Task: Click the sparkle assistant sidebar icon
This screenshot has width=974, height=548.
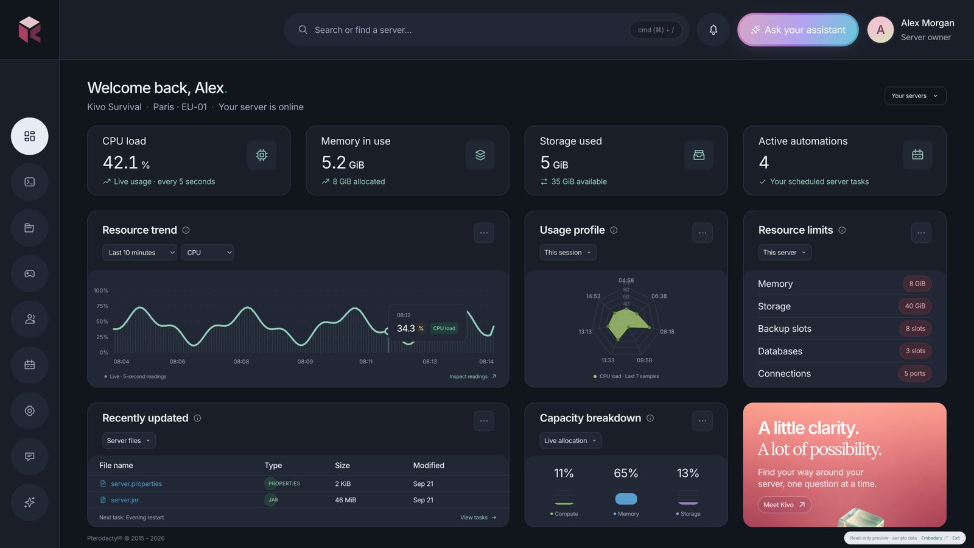Action: point(29,502)
